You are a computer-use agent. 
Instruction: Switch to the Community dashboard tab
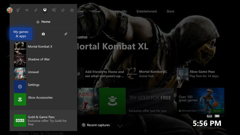click(118, 11)
